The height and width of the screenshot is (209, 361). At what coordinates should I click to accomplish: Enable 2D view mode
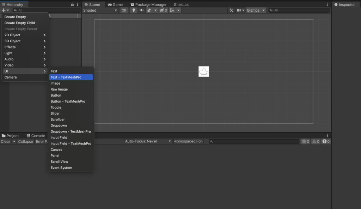pos(124,10)
